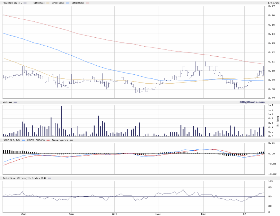This screenshot has height=216, width=280.
Task: Click the Oct marker on time axis
Action: (x=114, y=214)
